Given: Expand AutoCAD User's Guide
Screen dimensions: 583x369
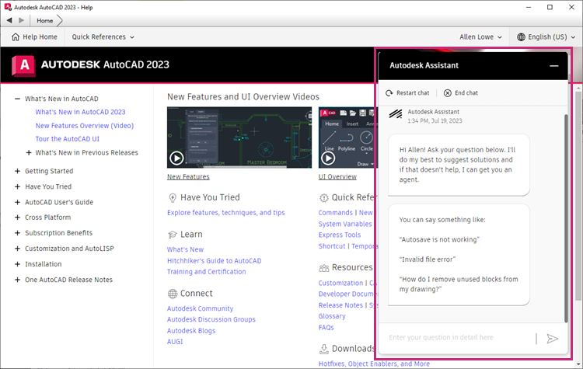Looking at the screenshot, I should pos(17,202).
